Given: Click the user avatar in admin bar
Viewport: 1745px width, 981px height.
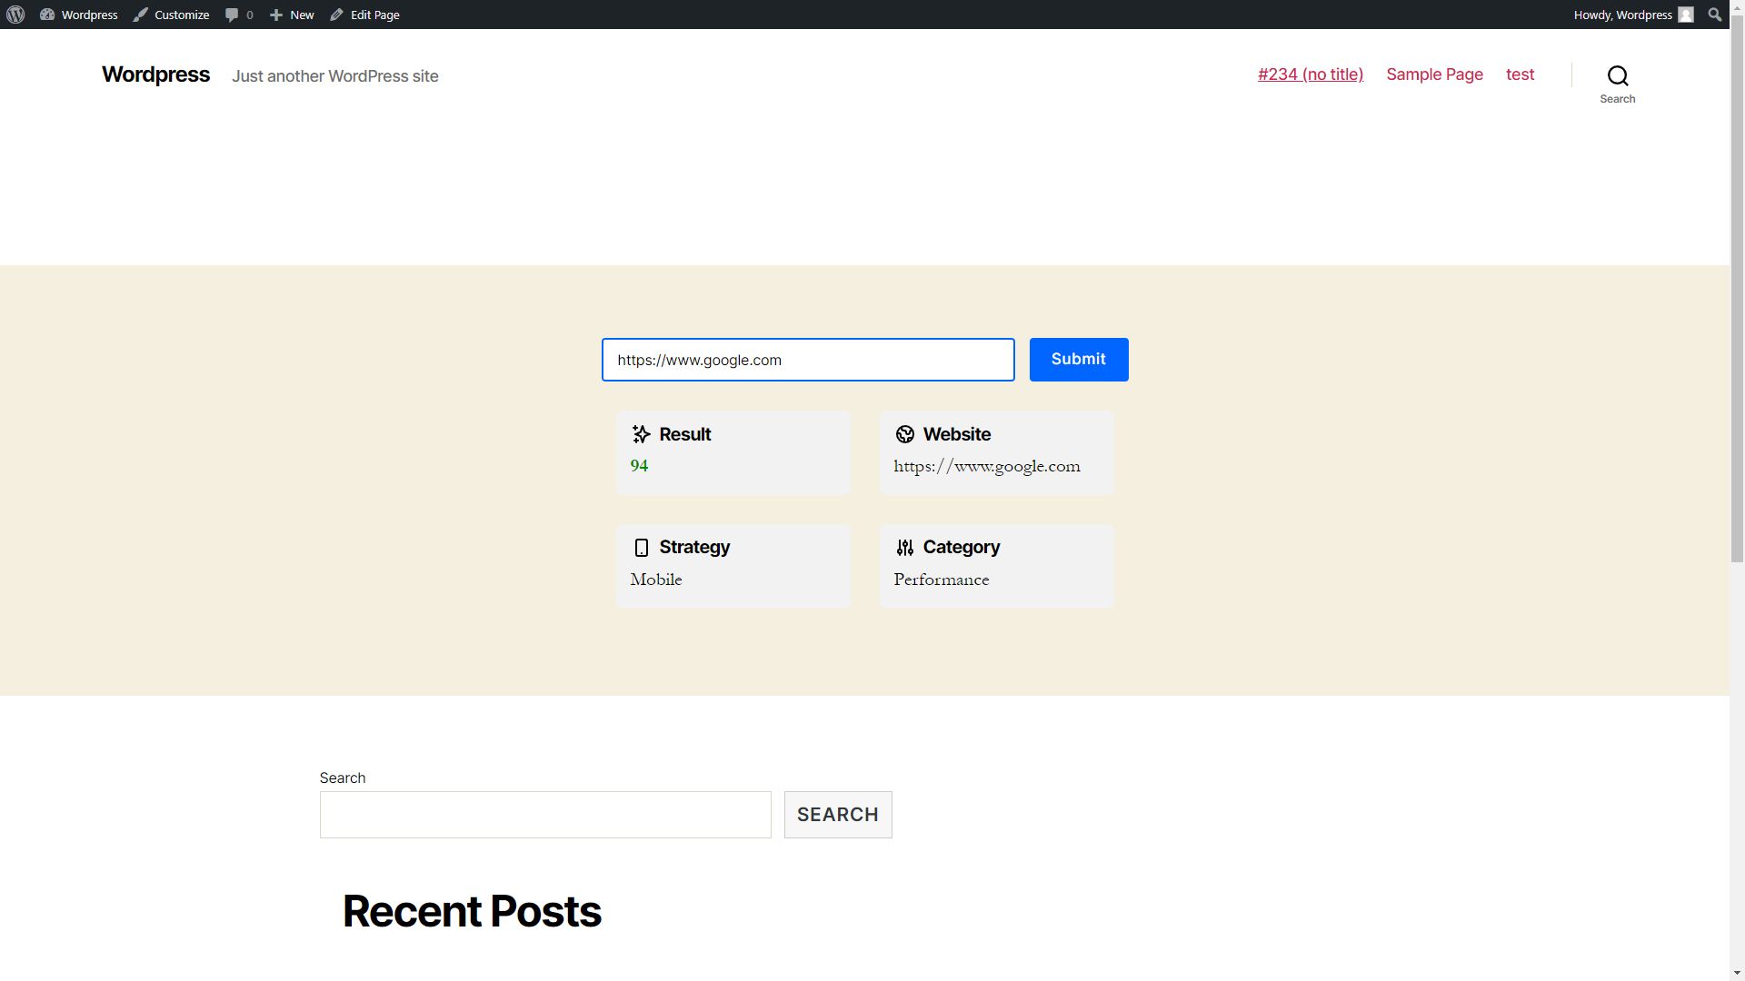Looking at the screenshot, I should pos(1686,15).
